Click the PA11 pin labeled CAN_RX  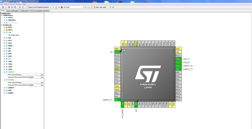pyautogui.click(x=179, y=62)
